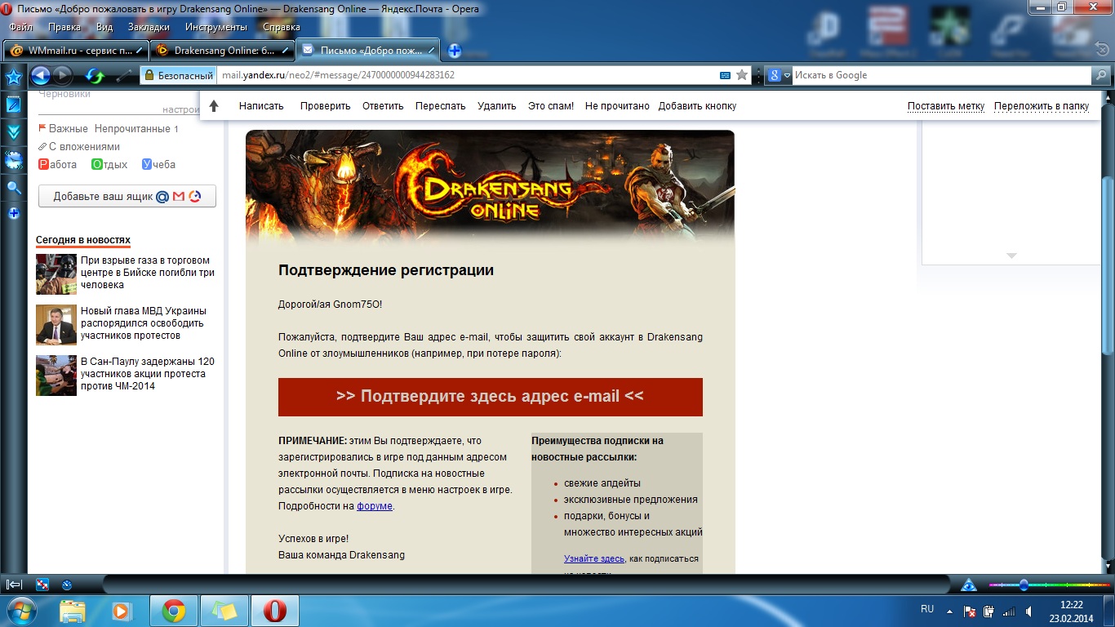Click Удалить to delete the message

click(497, 106)
